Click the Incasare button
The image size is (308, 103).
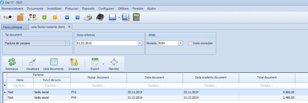pyautogui.click(x=74, y=64)
